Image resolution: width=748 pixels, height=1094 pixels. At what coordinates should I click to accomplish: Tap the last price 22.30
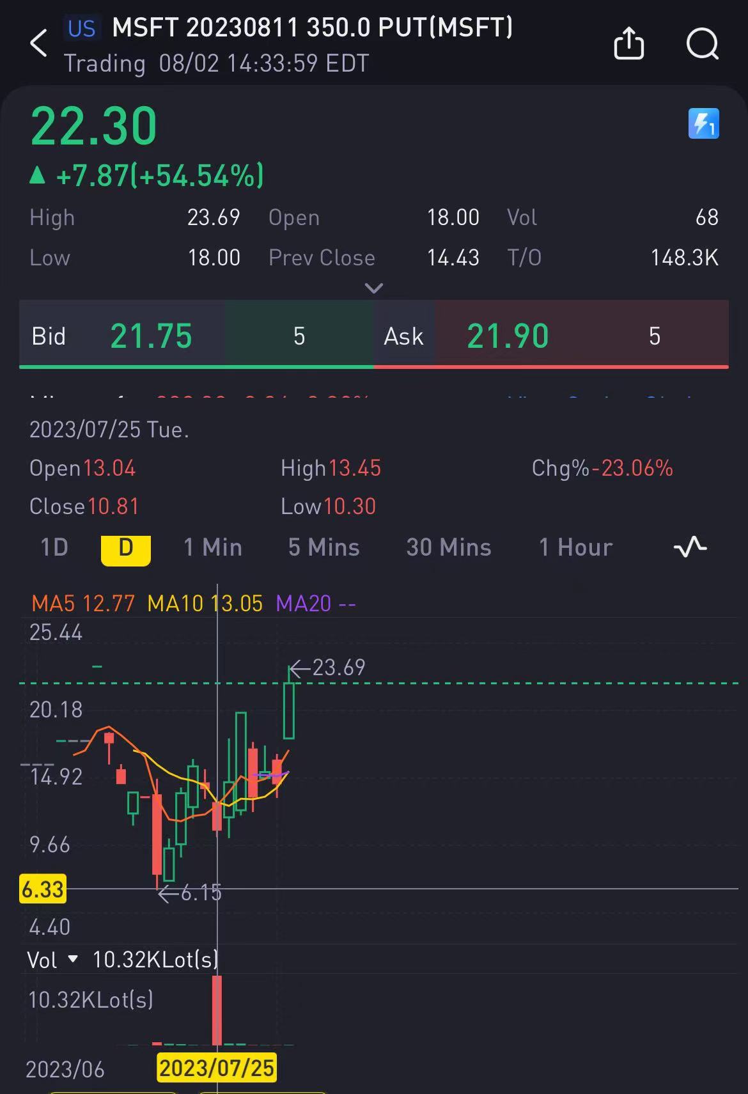point(94,126)
